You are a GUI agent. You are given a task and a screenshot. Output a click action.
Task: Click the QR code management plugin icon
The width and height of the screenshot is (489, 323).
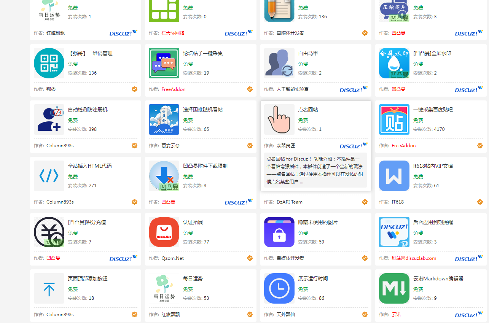[49, 63]
